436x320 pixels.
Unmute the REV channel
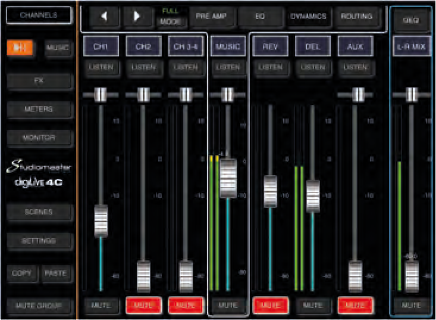point(270,306)
